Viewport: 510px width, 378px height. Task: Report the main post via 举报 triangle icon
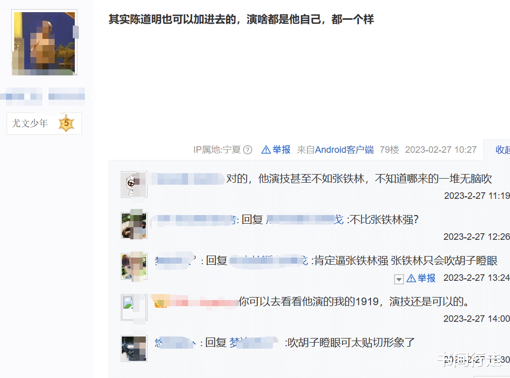click(266, 150)
